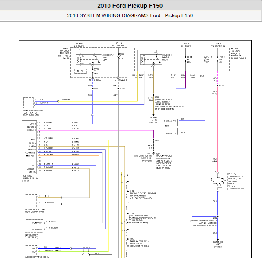Click the 'REVERSING LAMPS RELAY' label
The height and width of the screenshot is (258, 264).
coord(168,57)
